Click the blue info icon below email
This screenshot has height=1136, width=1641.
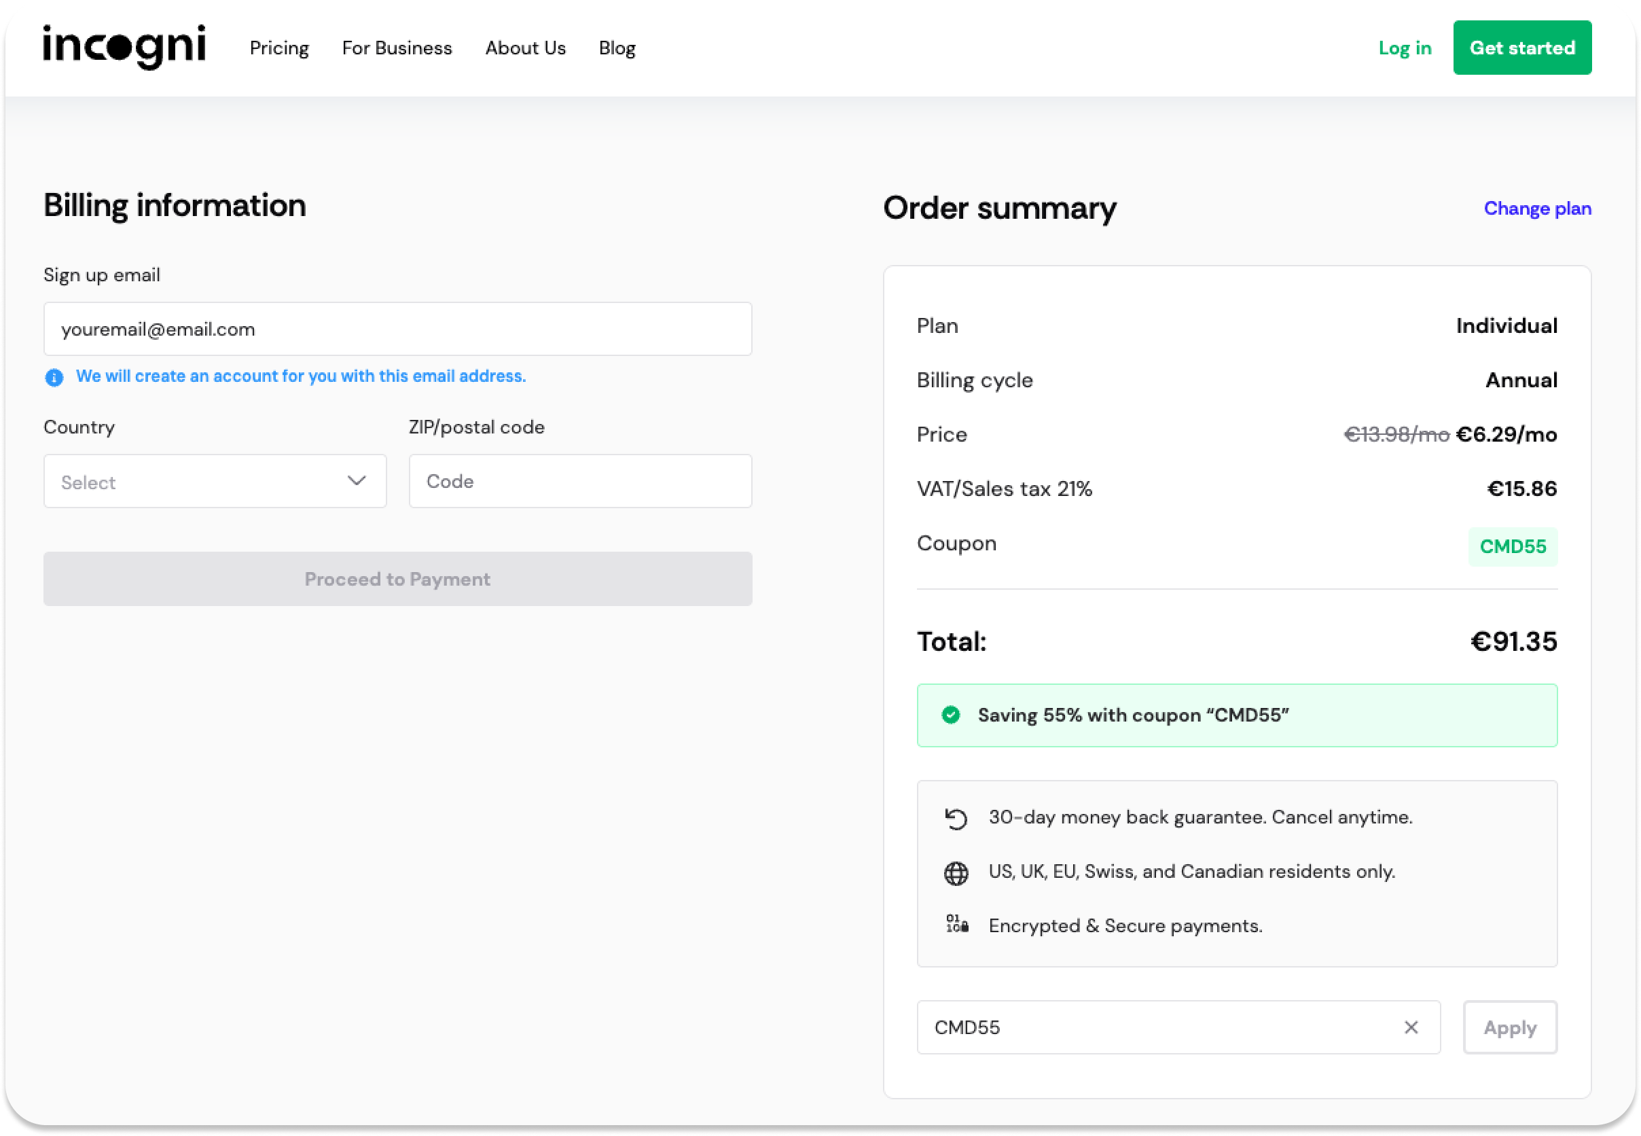pyautogui.click(x=54, y=377)
